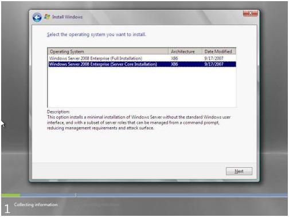Viewport: 289px width, 217px height.
Task: Select Windows Server 2008 Enterprise (Full Installation)
Action: [142, 58]
